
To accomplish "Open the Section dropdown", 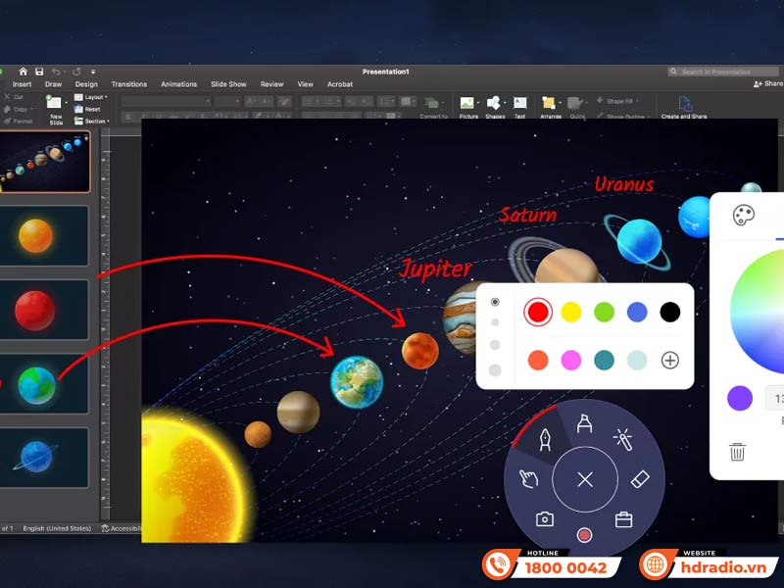I will pos(95,121).
